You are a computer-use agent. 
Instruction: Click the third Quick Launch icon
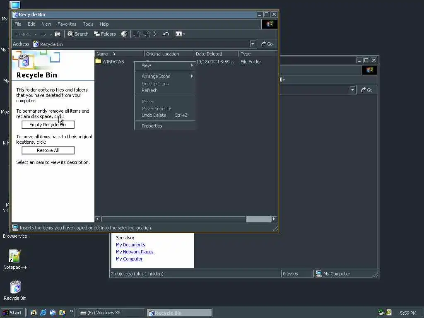coord(53,313)
